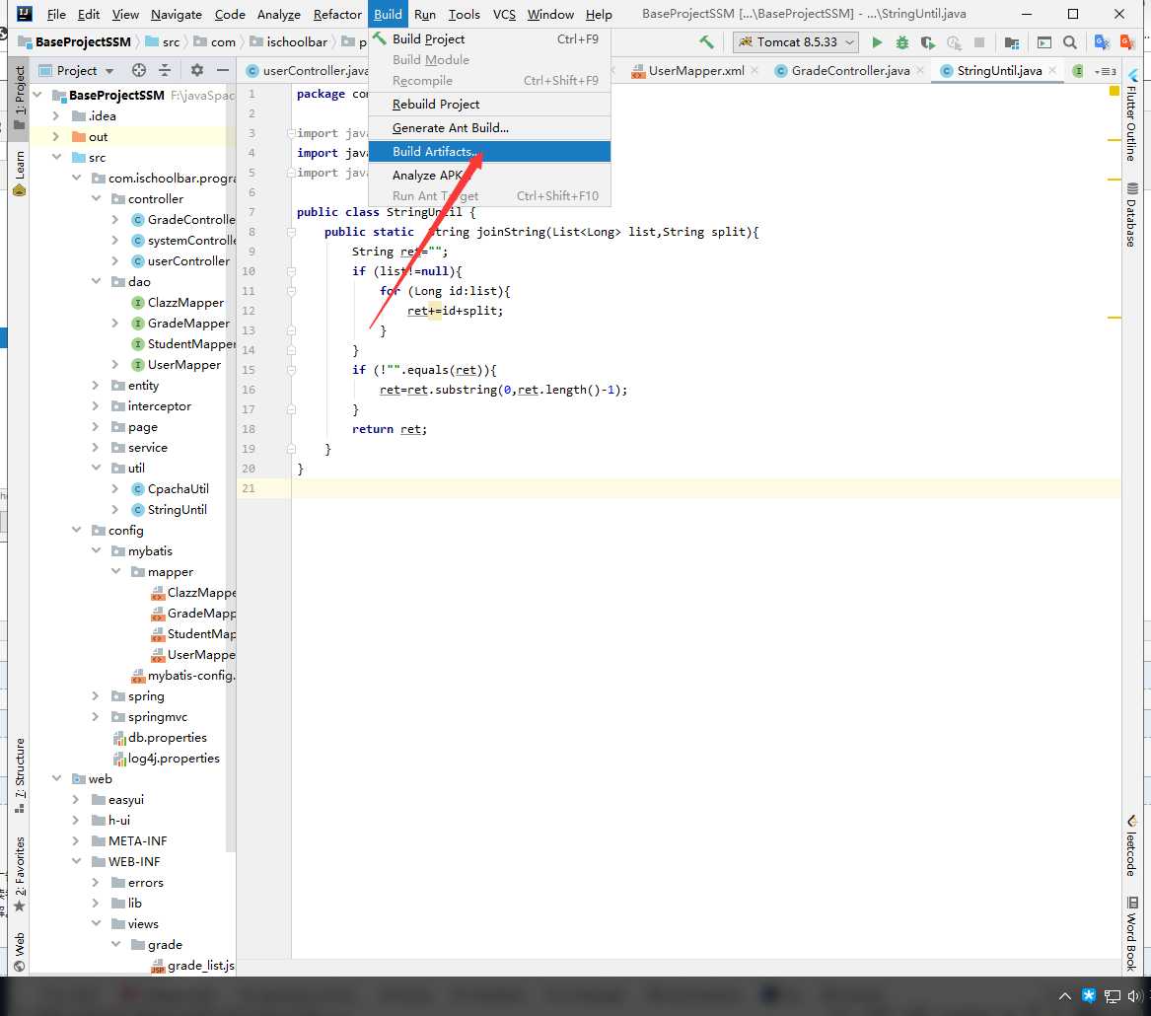The image size is (1151, 1016).
Task: Click the network tray icon
Action: (1113, 996)
